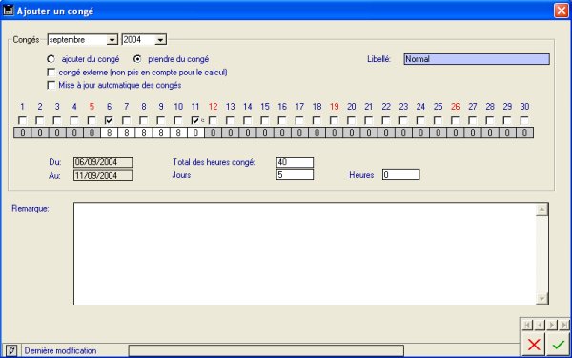
Task: Uncheck the day 11 checkbox
Action: click(195, 120)
